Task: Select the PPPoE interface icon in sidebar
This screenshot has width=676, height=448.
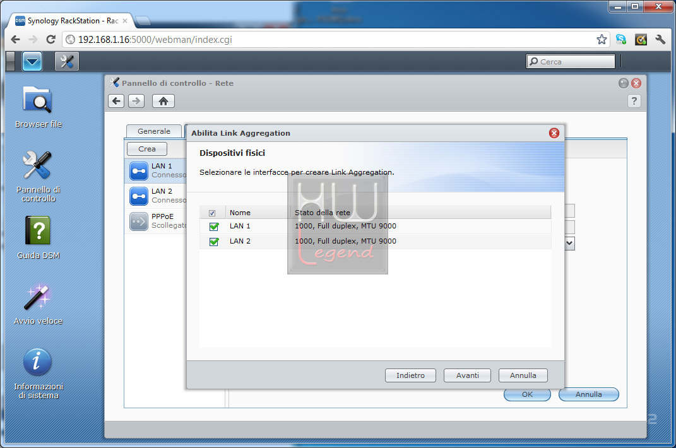Action: [139, 221]
